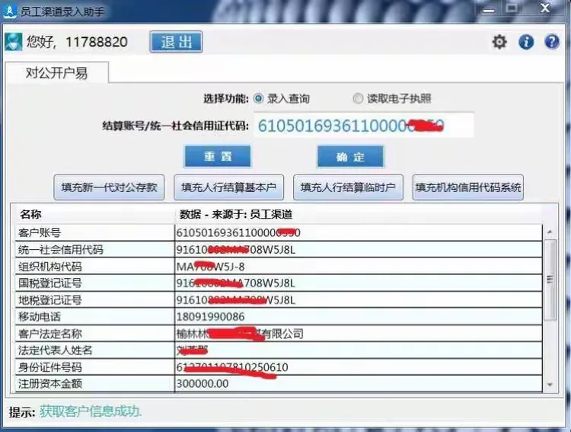
Task: Select the 录入查询 radio button
Action: click(258, 98)
